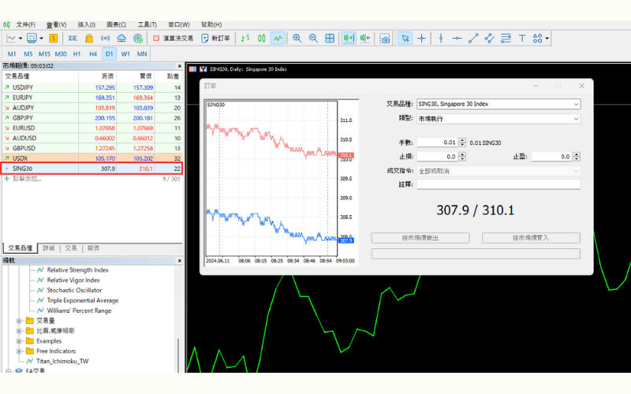Click the sell by market (按市場價賣出) button

click(x=420, y=237)
